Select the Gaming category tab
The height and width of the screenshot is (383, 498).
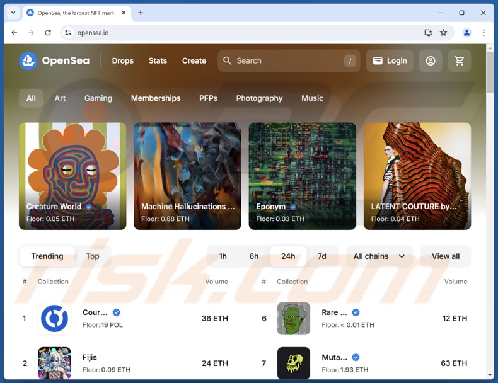[98, 98]
